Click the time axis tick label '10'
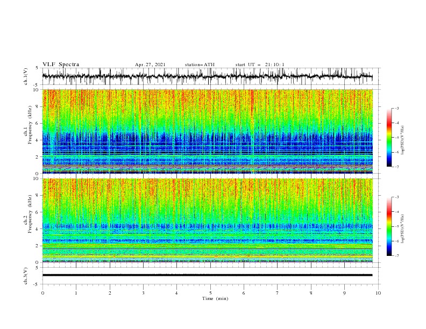426x329 pixels. (378, 293)
